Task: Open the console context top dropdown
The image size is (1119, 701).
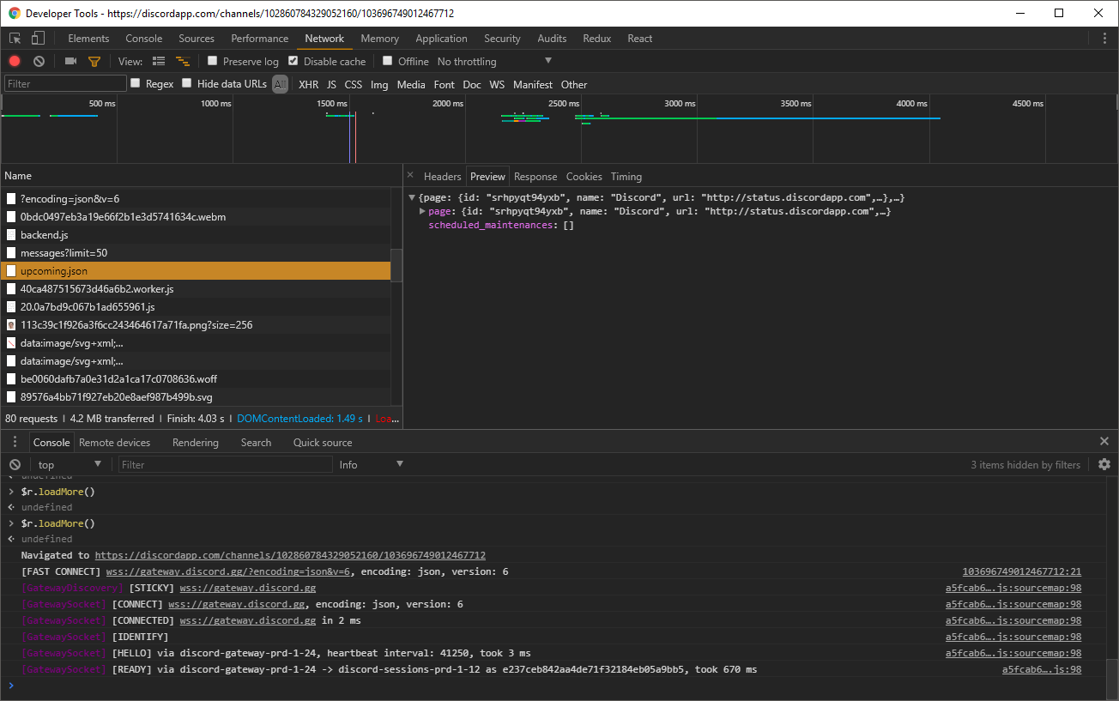Action: tap(70, 464)
